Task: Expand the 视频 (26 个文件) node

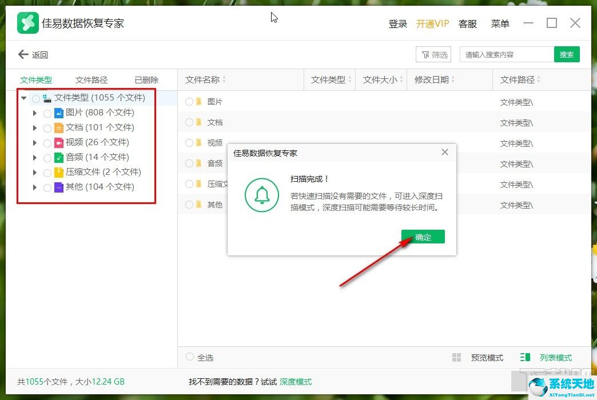Action: pyautogui.click(x=34, y=142)
